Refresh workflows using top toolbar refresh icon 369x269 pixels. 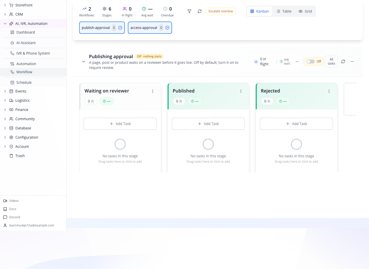(x=200, y=11)
